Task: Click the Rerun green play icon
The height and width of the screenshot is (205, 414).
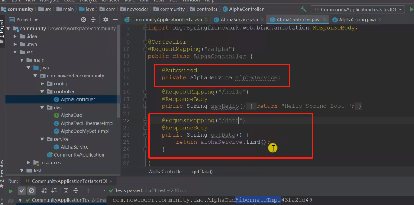Action: pos(11,191)
